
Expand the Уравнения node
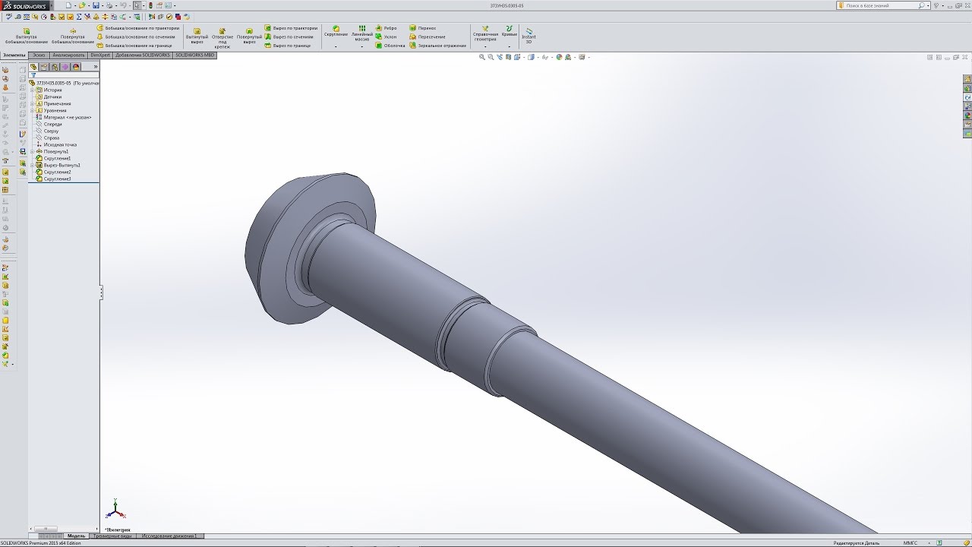click(32, 110)
